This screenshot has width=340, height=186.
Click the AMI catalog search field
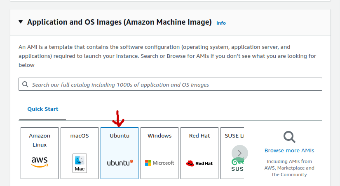pyautogui.click(x=170, y=84)
